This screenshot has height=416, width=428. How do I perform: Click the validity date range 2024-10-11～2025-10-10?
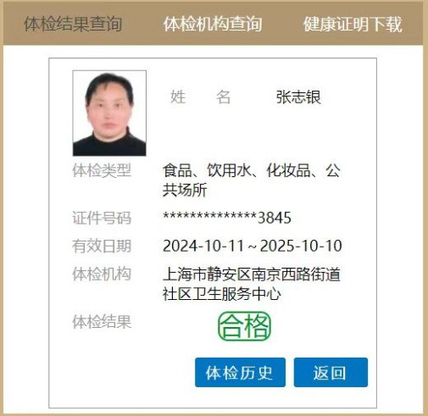[x=253, y=246]
